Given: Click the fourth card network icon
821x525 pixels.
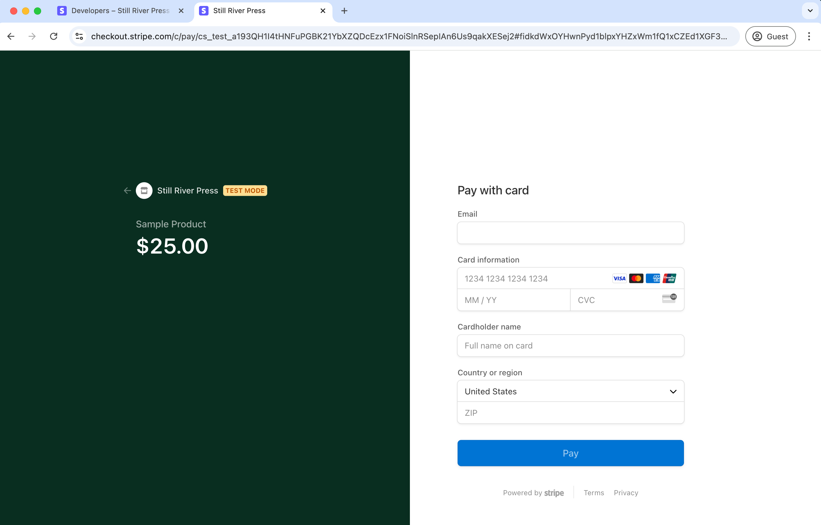Looking at the screenshot, I should 671,278.
